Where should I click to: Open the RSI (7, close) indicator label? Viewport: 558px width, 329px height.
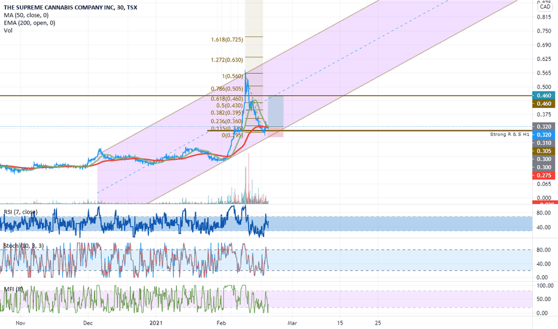[20, 212]
